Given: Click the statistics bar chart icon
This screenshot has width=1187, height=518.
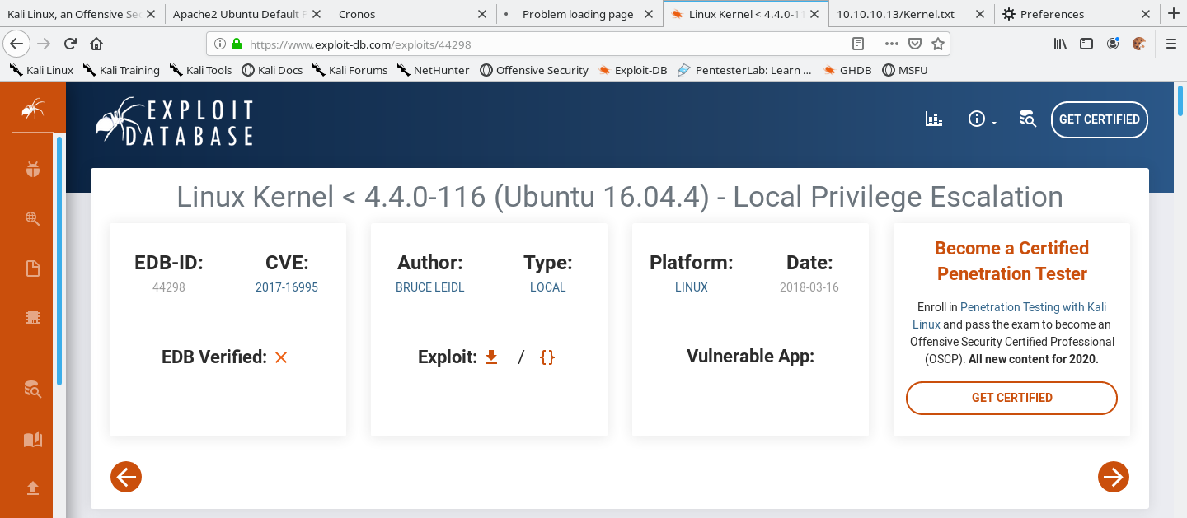Looking at the screenshot, I should [x=933, y=119].
